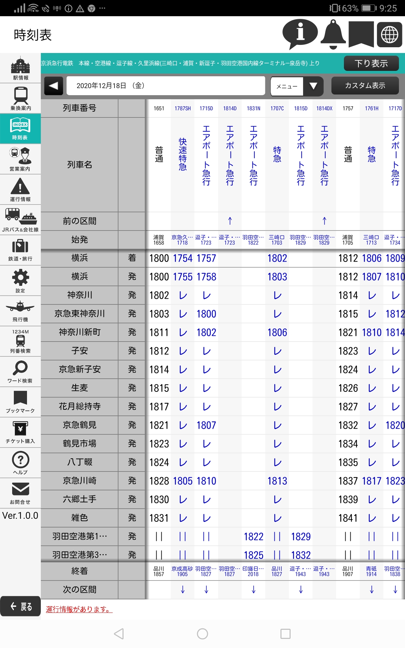This screenshot has height=648, width=405.
Task: Open チケット購入 ticket purchase in sidebar
Action: click(x=20, y=432)
